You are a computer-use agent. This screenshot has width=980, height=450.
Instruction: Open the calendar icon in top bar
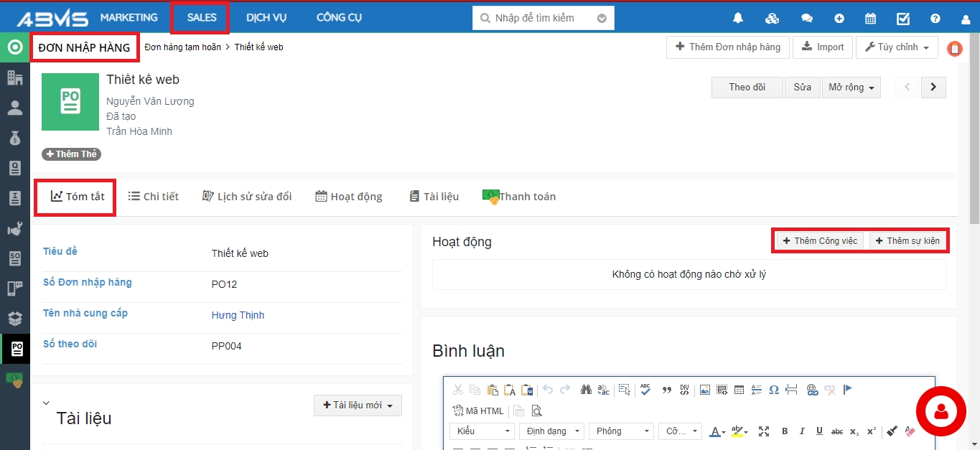(x=870, y=19)
